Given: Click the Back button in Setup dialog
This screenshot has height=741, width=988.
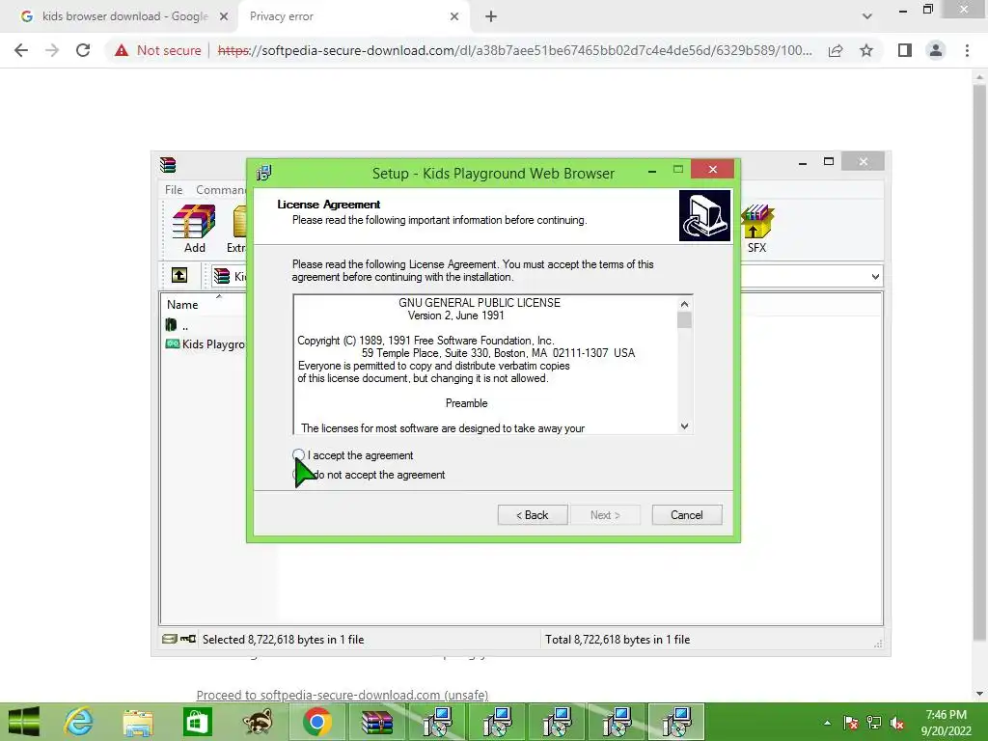Looking at the screenshot, I should point(533,515).
